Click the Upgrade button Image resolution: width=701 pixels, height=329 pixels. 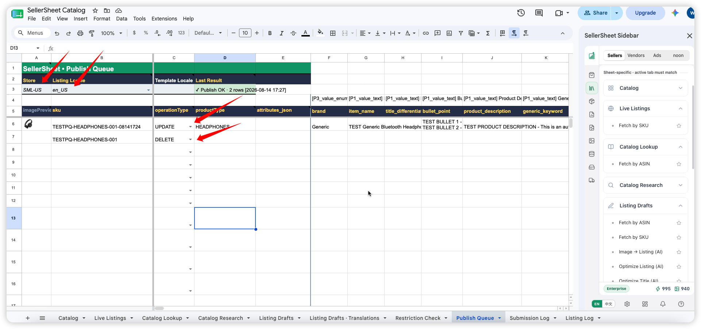tap(645, 13)
